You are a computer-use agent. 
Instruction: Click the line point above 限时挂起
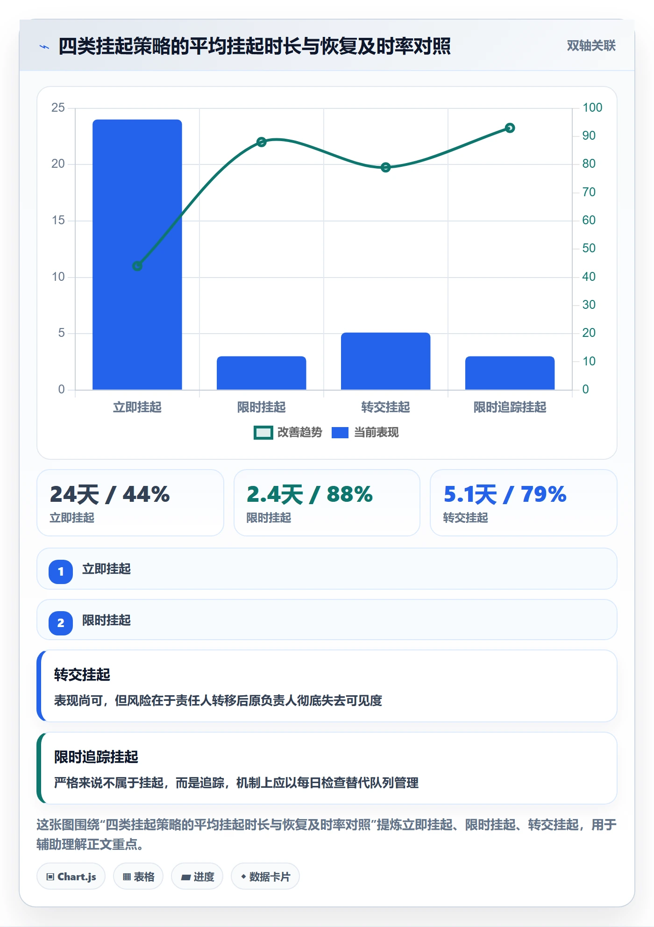[x=262, y=142]
